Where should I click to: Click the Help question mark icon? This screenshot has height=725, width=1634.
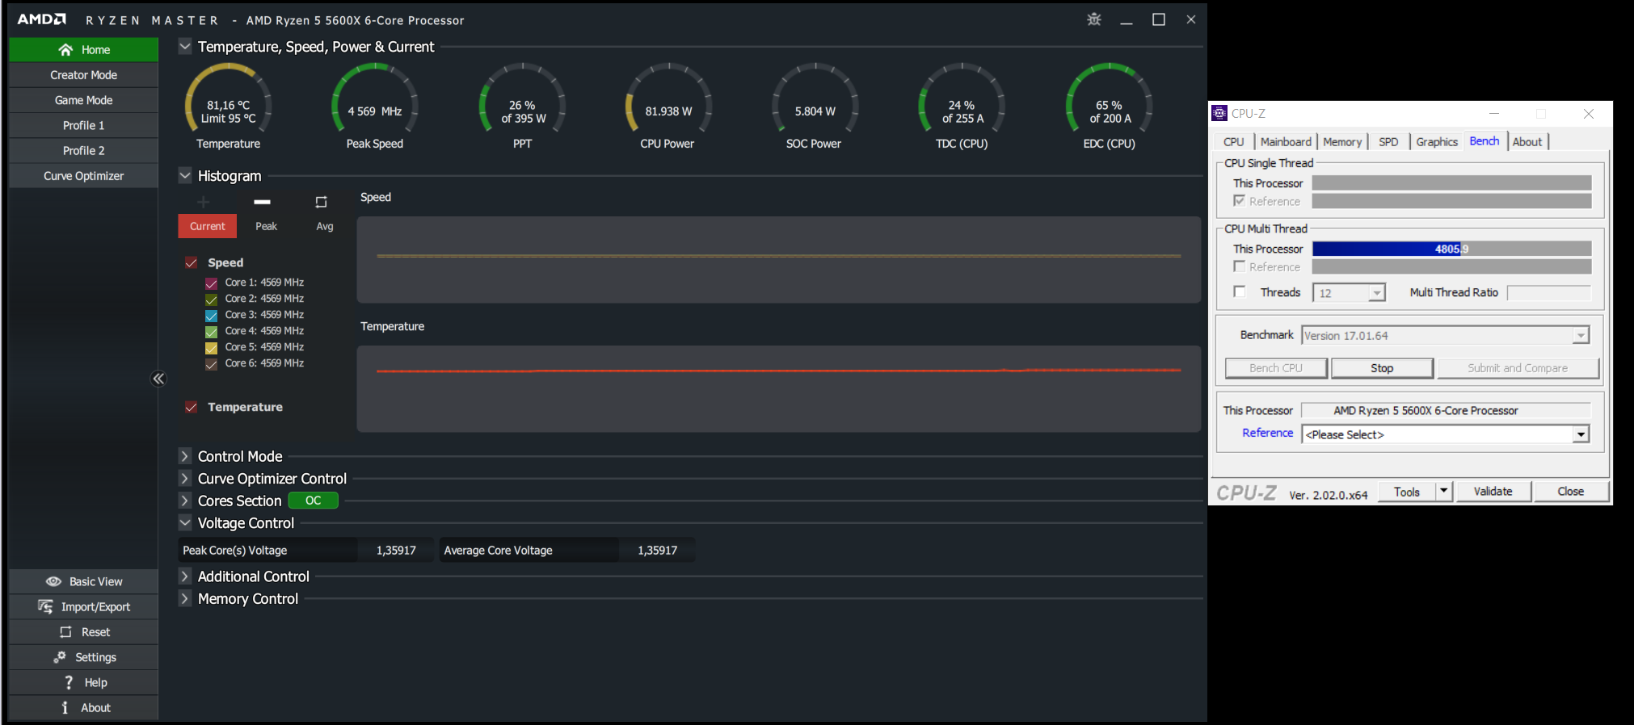coord(69,682)
